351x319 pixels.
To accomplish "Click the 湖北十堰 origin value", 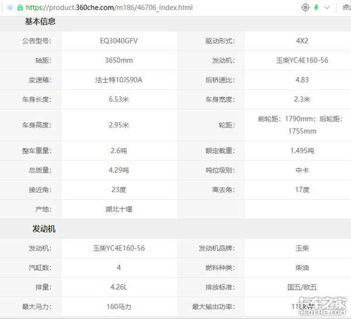I will 119,209.
